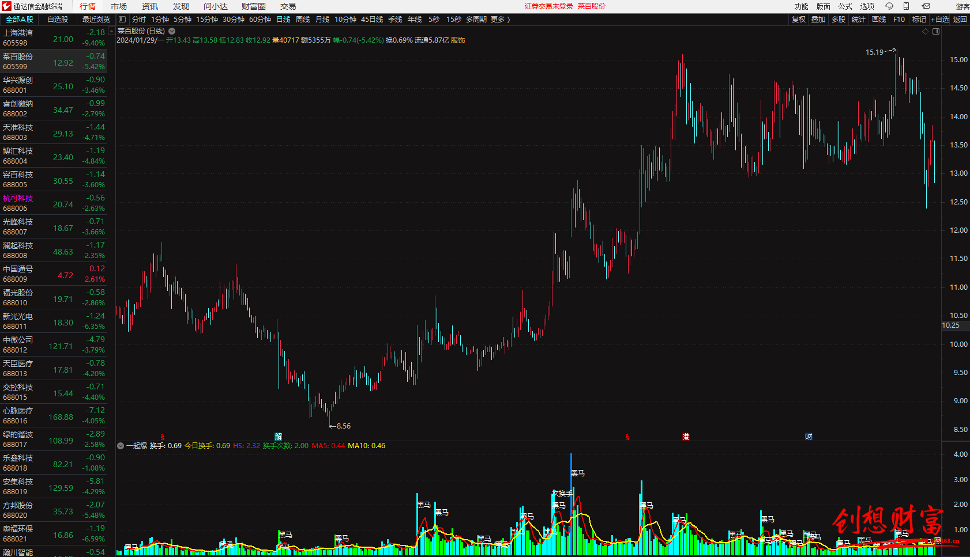
Task: Open the 多周期 view
Action: [476, 20]
